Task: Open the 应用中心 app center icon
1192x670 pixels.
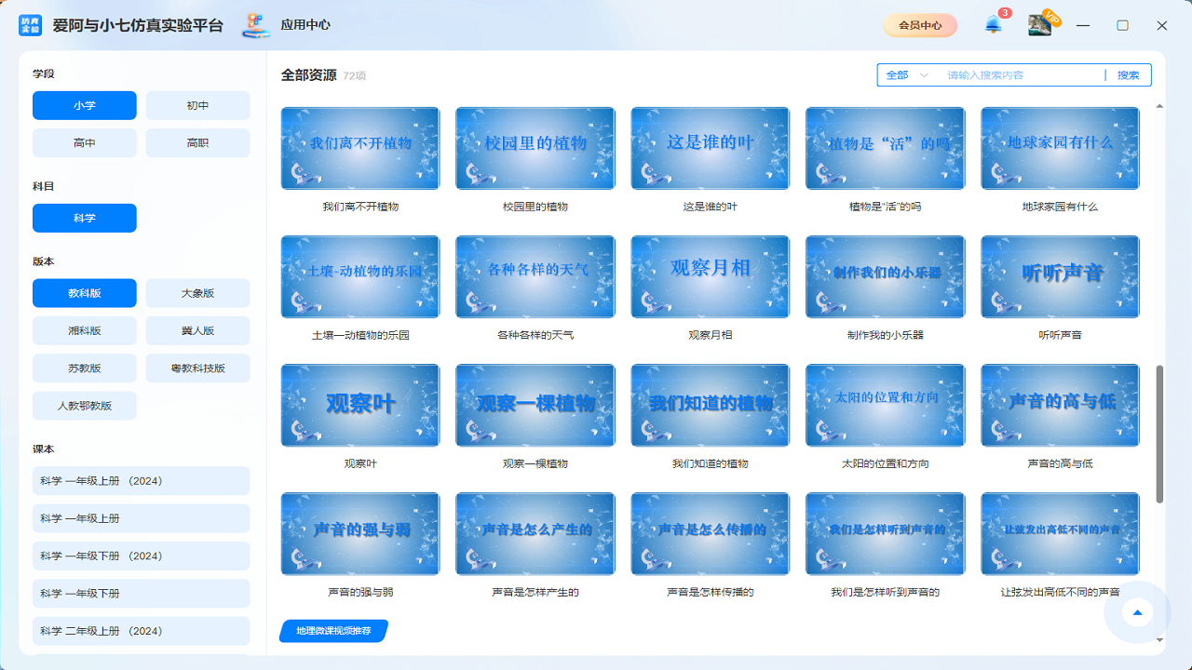Action: pos(255,25)
